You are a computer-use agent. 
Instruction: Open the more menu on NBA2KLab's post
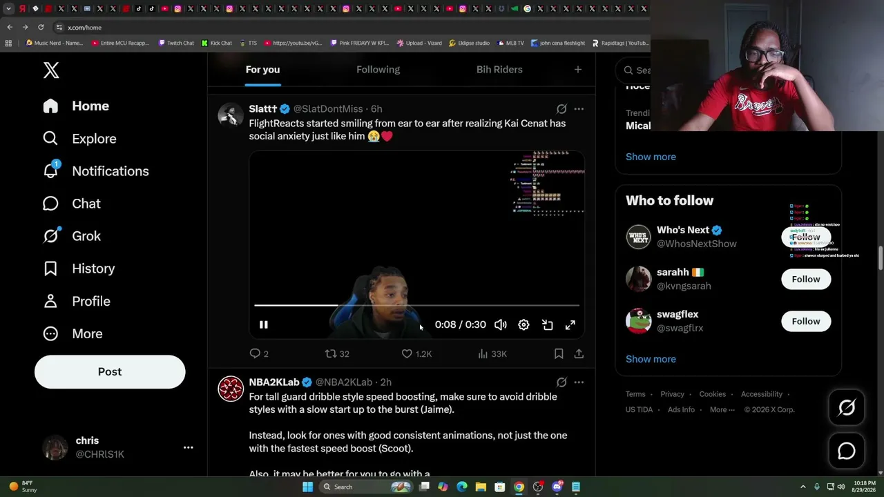[x=579, y=382]
